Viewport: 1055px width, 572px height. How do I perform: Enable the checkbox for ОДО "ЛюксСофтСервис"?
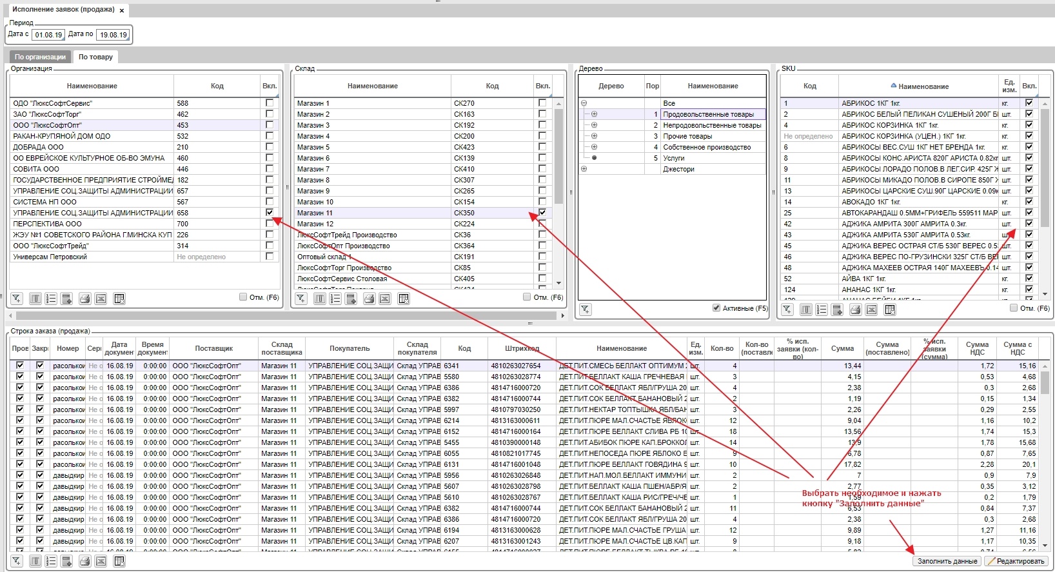pos(270,103)
